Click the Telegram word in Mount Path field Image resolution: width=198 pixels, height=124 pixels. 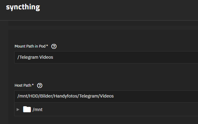[x=29, y=57]
